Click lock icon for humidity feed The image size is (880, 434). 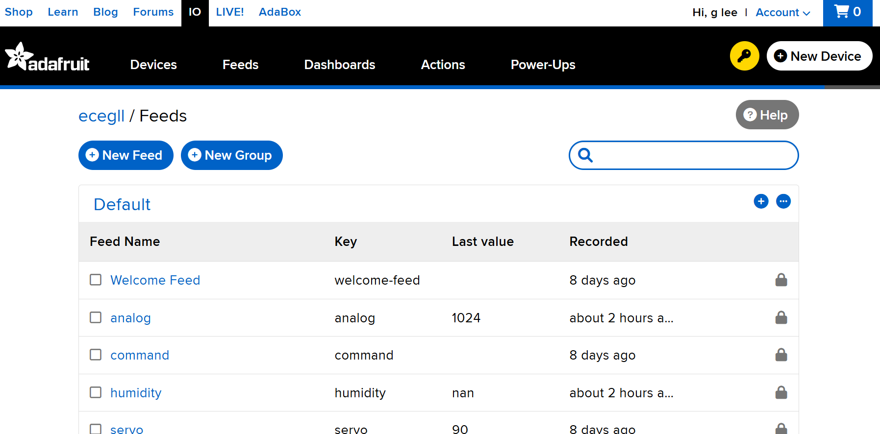pos(781,393)
